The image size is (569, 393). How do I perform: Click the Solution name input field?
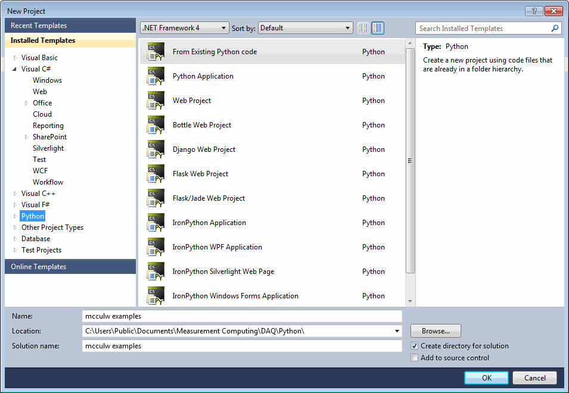[x=242, y=346]
